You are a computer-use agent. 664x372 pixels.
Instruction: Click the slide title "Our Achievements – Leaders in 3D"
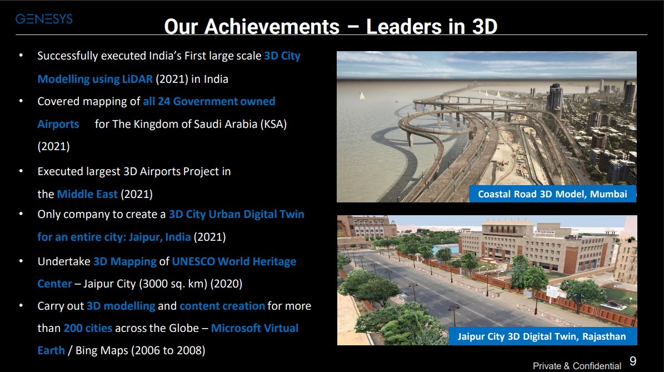tap(331, 26)
